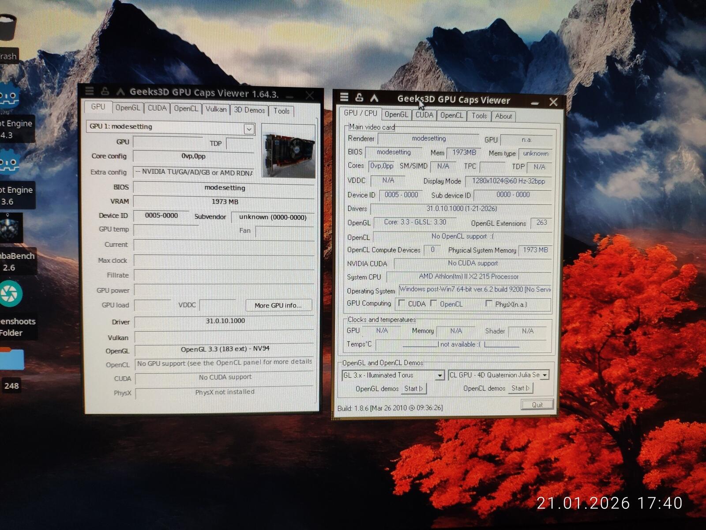706x530 pixels.
Task: Click the '1280x1024@60 Hz-32bpp' display mode value
Action: (508, 181)
